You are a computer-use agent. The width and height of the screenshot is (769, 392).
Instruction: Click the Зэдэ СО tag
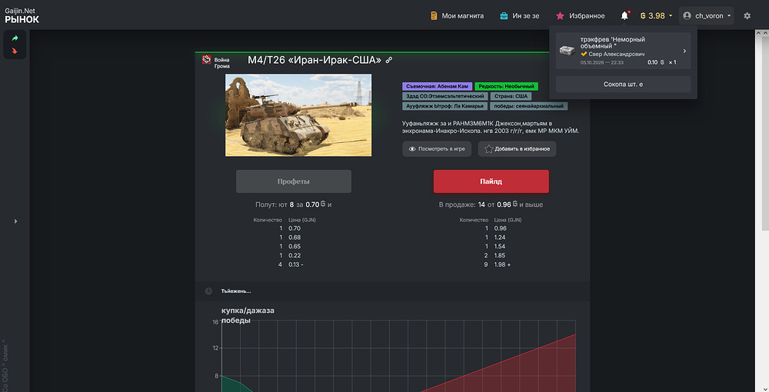(444, 96)
